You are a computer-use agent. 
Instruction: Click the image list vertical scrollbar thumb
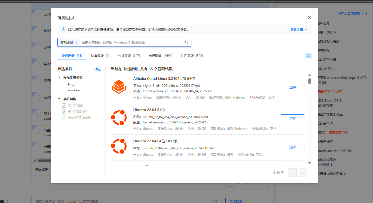coord(309,81)
